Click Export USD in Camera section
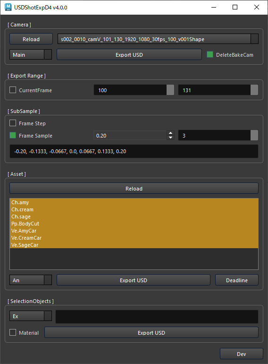Screen dimensions: 268x364 pos(129,54)
